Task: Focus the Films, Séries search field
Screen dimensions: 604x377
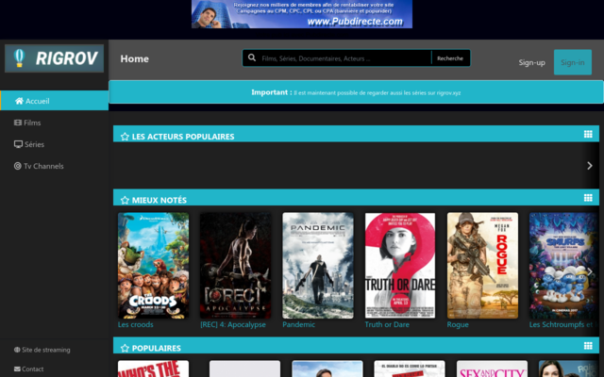Action: (x=344, y=58)
